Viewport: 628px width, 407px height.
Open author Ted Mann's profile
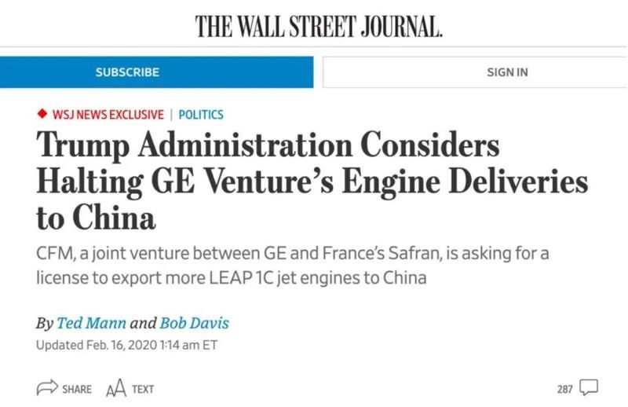[x=91, y=323]
